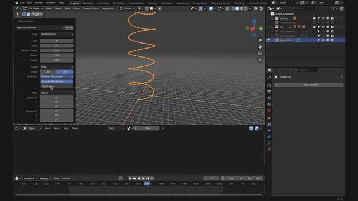Open viewport zoom control icon
The image size is (358, 201).
[260, 40]
